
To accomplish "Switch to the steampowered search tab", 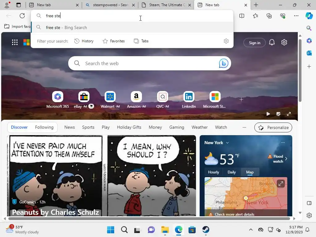I will [x=110, y=5].
